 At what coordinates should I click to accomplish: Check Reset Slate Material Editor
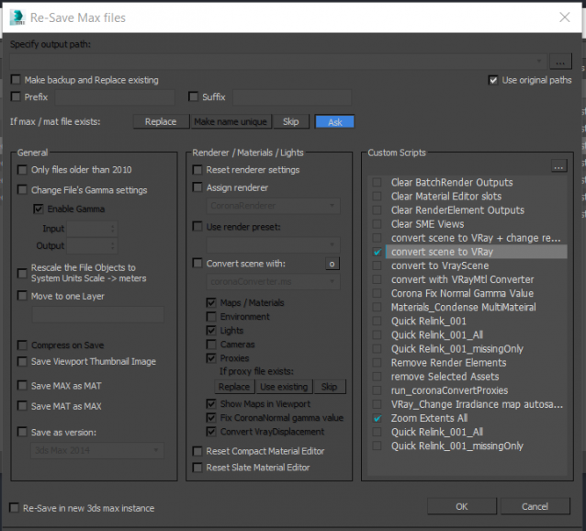[197, 467]
